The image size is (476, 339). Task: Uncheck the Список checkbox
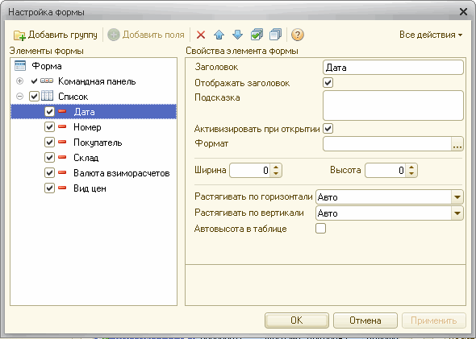34,97
